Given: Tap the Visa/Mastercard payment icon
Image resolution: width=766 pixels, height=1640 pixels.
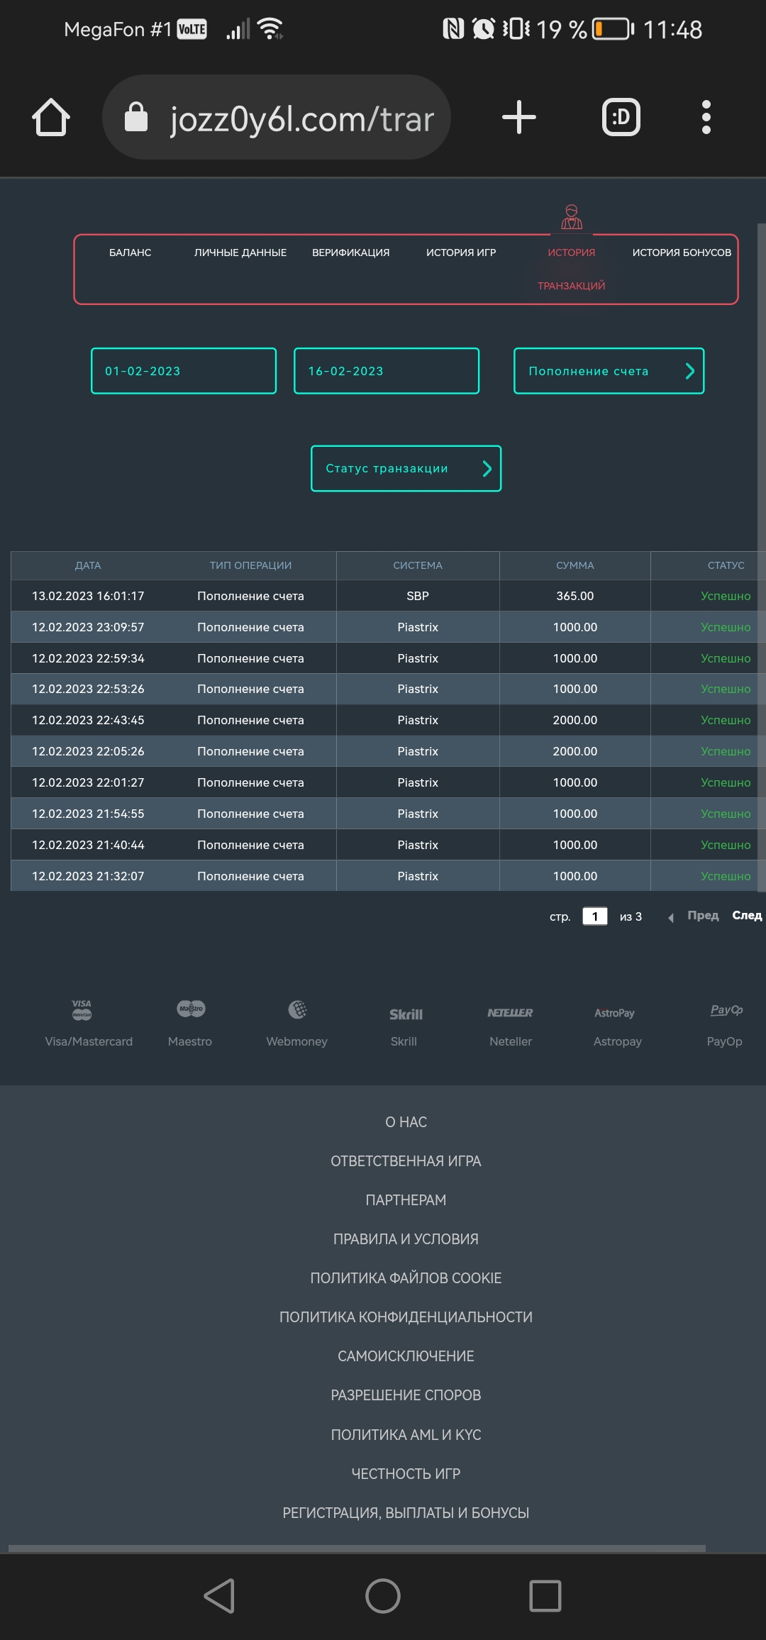Looking at the screenshot, I should [x=82, y=1009].
